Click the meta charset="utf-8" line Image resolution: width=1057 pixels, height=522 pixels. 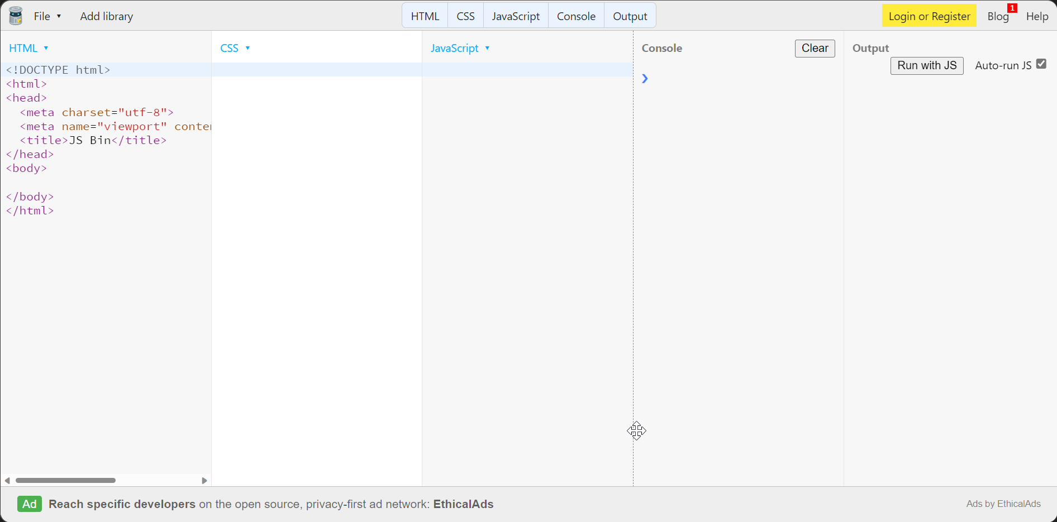(97, 112)
